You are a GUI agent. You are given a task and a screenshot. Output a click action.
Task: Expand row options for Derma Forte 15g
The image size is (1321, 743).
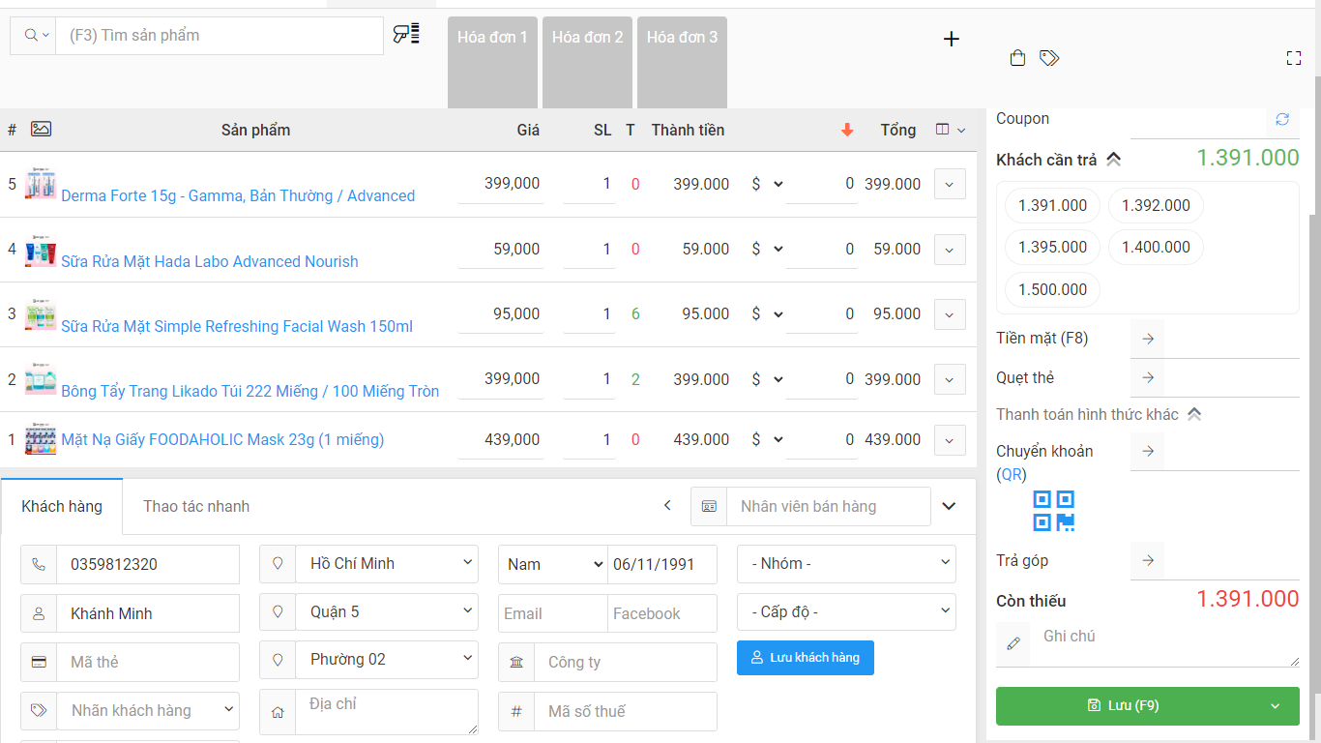click(x=950, y=184)
